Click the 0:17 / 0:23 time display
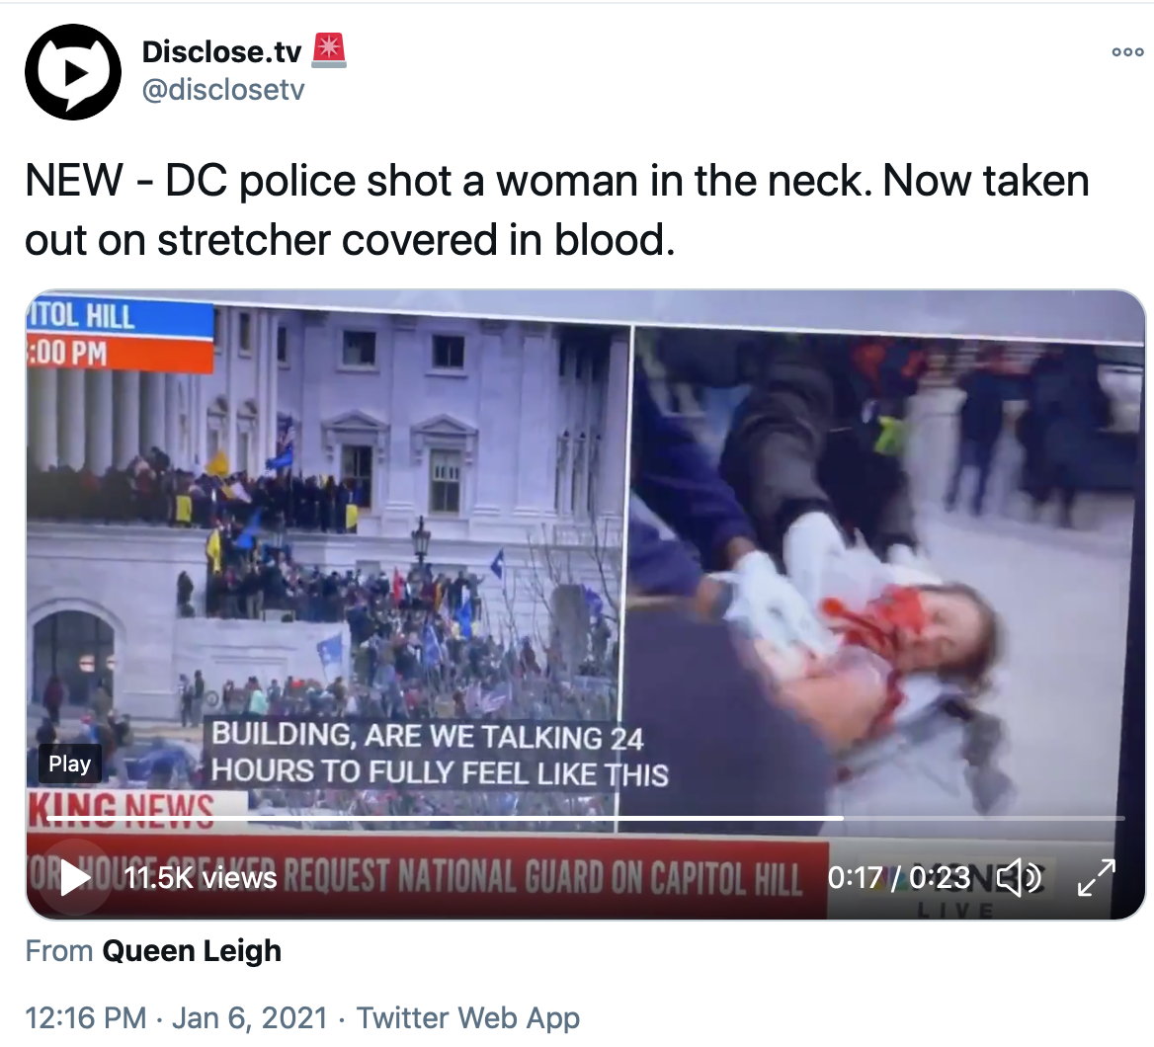 899,878
